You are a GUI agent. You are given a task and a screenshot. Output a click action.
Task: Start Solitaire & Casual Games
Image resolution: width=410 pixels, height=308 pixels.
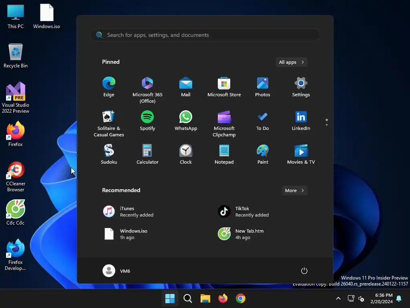point(109,124)
